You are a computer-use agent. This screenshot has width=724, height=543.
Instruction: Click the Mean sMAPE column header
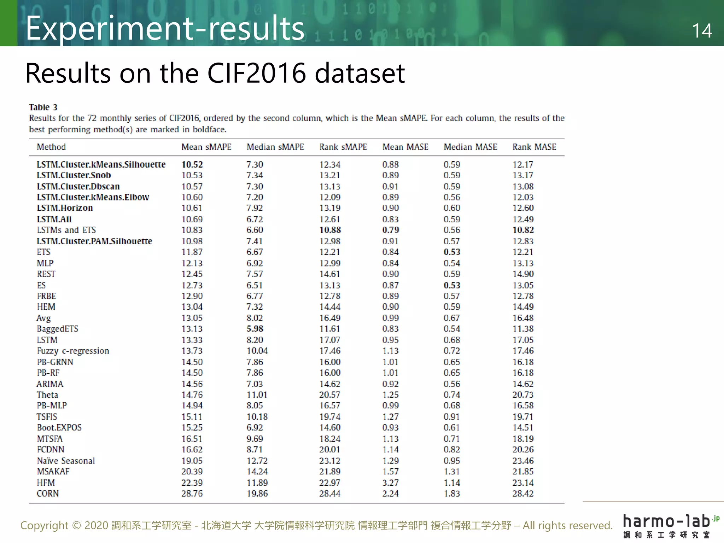(x=206, y=147)
